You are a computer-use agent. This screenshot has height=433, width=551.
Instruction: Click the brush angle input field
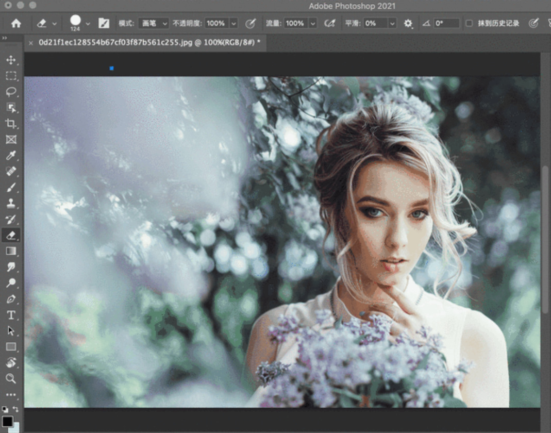coord(447,23)
